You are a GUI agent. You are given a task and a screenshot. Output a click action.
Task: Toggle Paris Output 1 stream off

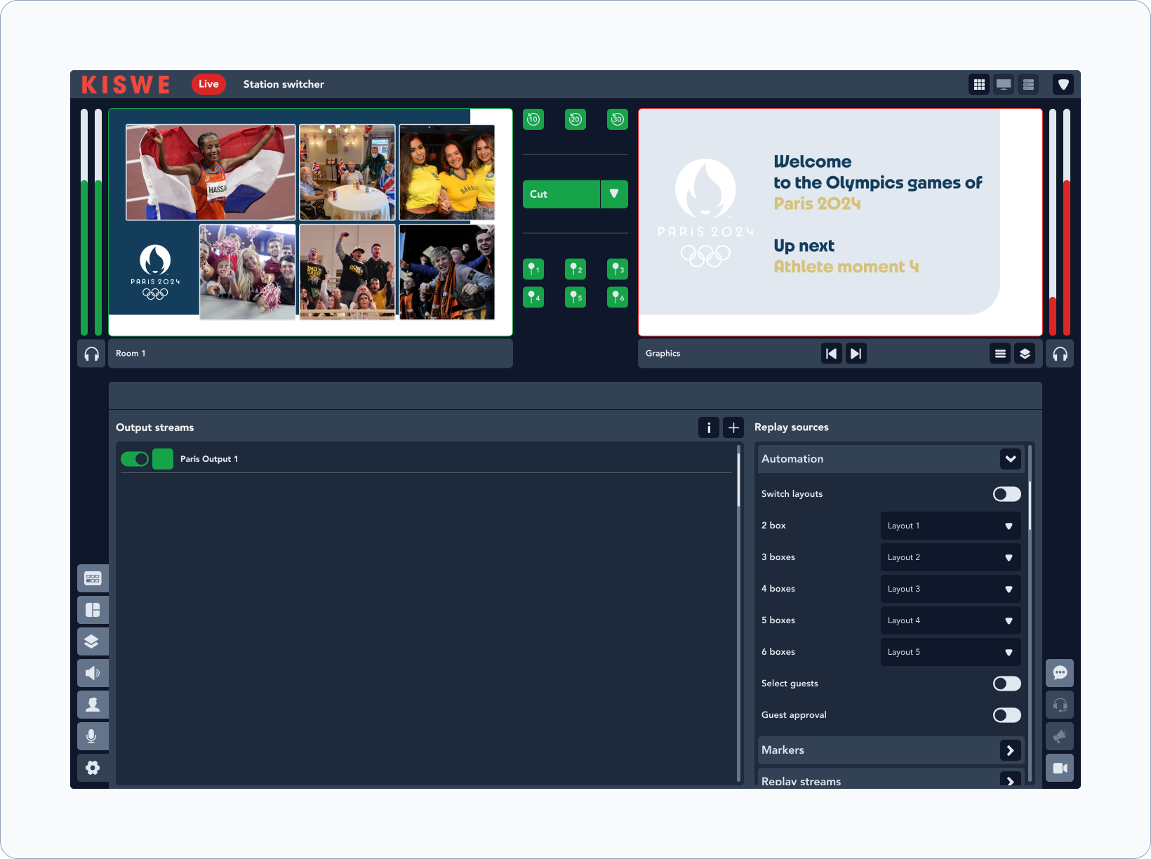coord(135,459)
